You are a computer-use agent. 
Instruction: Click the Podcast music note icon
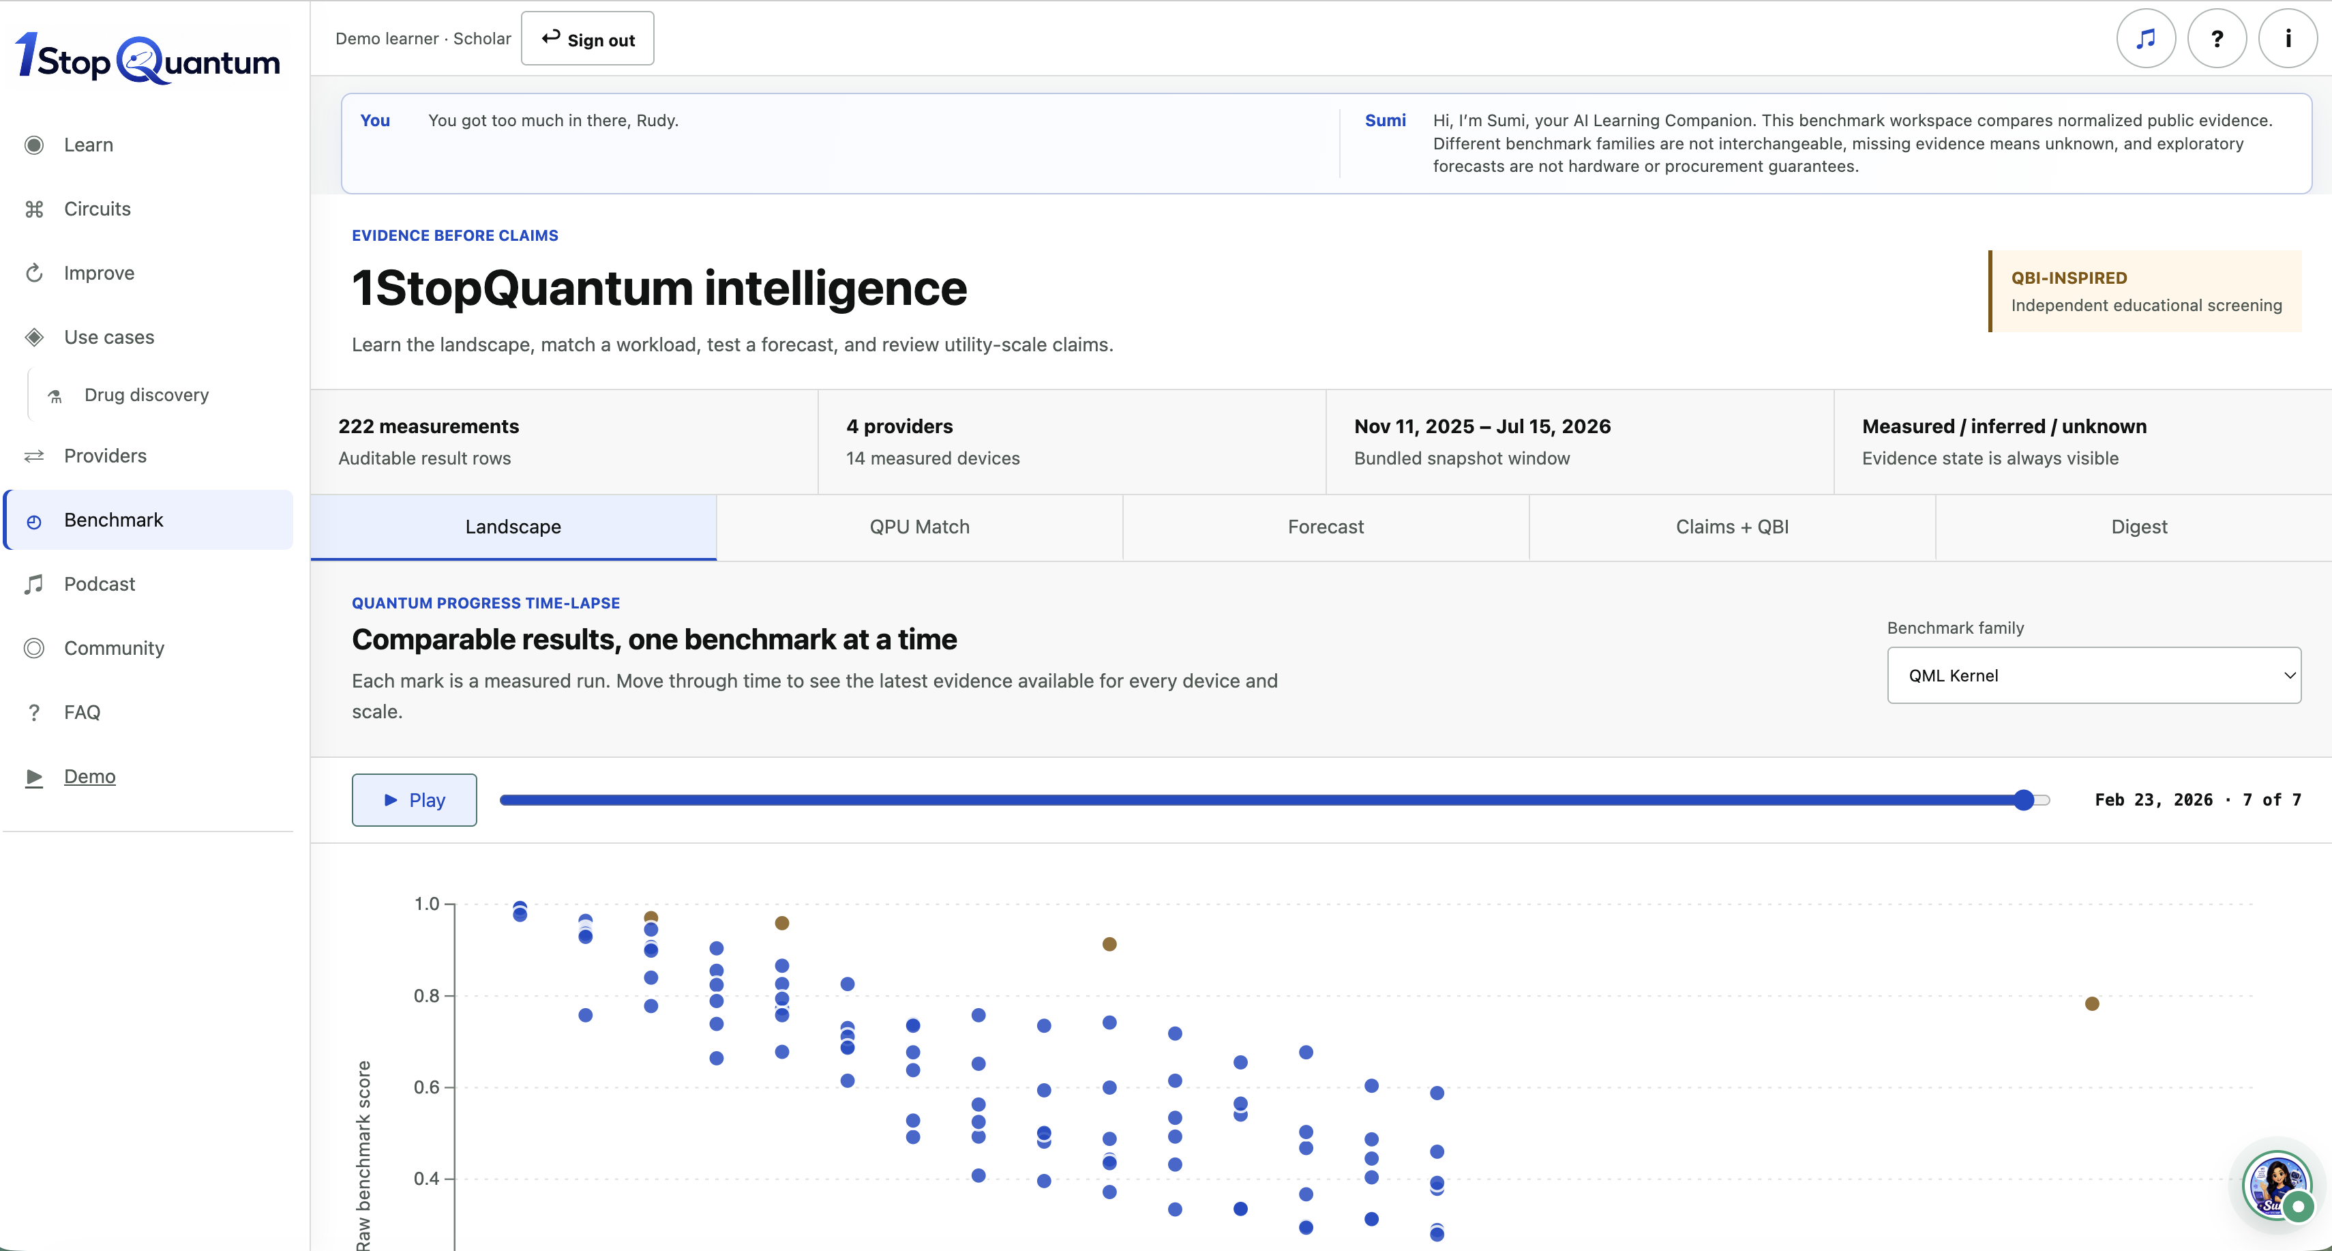34,585
